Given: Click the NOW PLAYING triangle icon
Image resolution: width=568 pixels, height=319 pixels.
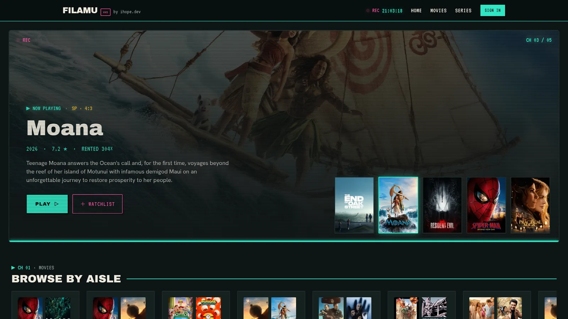Looking at the screenshot, I should [x=28, y=108].
